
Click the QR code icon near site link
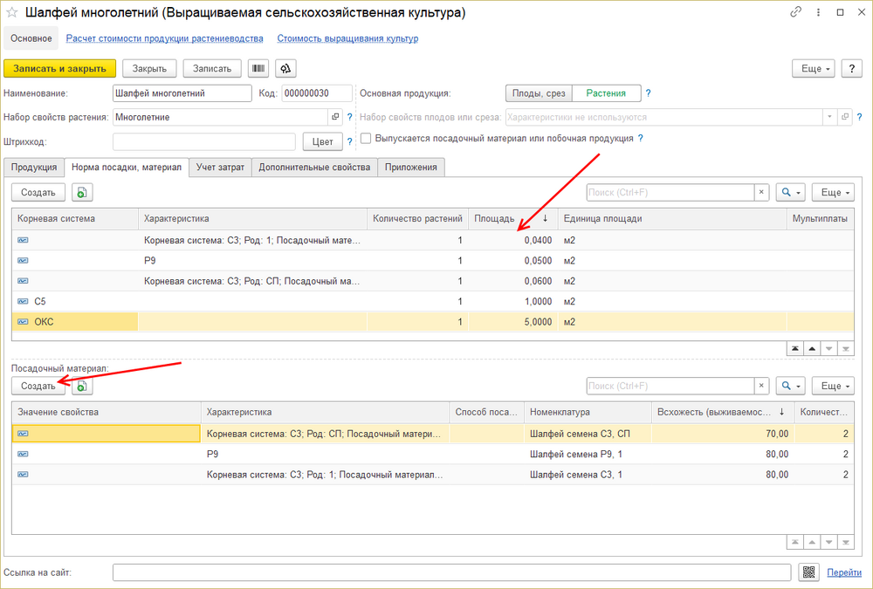coord(808,572)
